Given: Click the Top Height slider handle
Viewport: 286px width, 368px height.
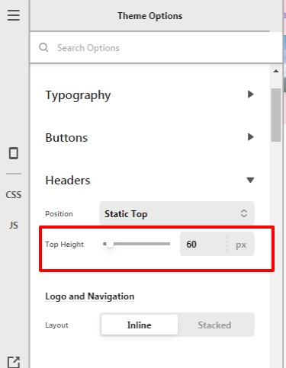Looking at the screenshot, I should tap(110, 244).
